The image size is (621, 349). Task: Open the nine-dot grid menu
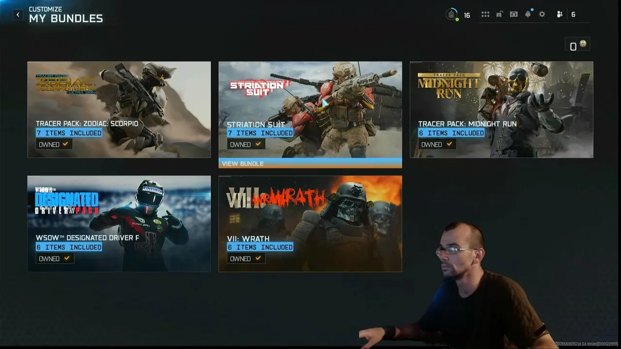pos(485,15)
